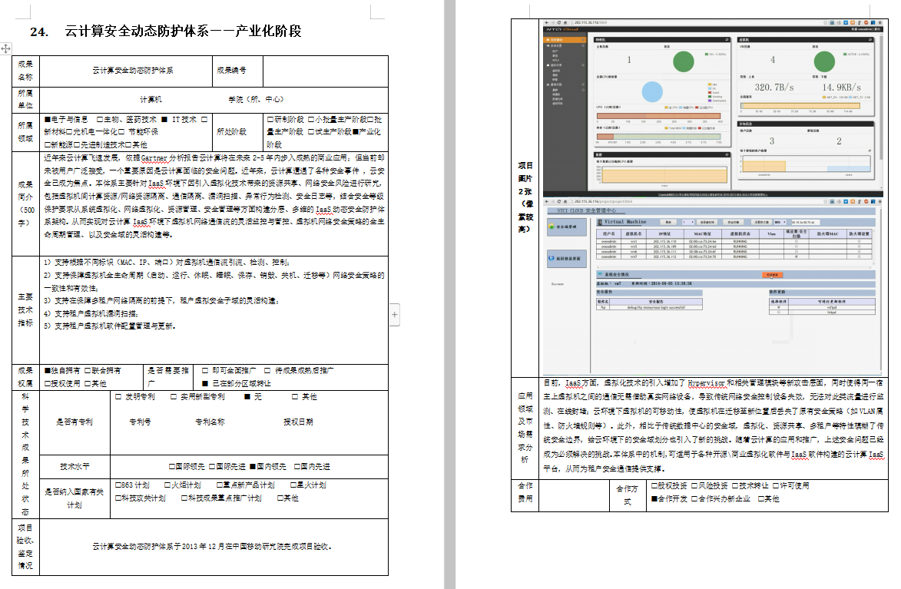Check the 863计划 checkbox
The width and height of the screenshot is (901, 589).
(x=116, y=485)
